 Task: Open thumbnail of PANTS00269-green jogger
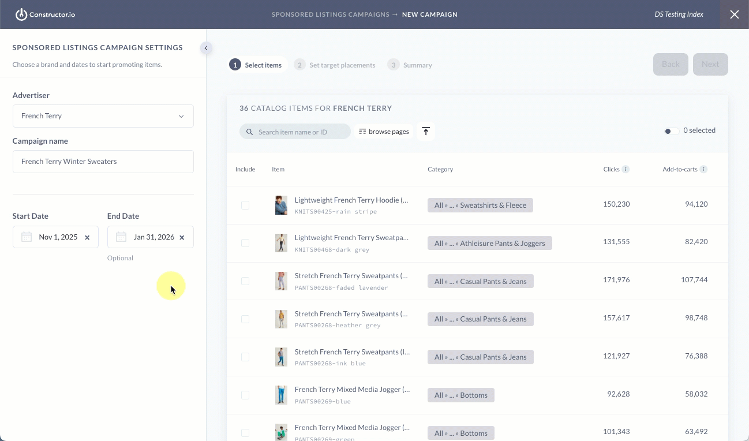tap(281, 432)
